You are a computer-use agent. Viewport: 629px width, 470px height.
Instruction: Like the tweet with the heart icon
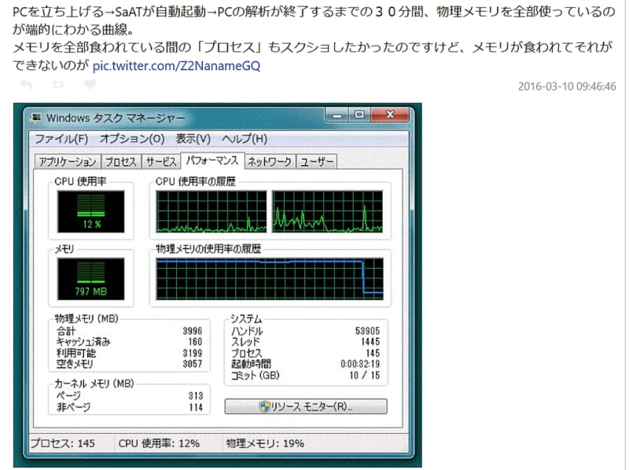[90, 84]
